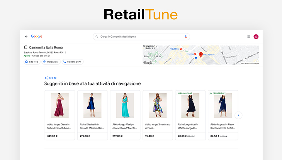The height and width of the screenshot is (160, 282).
Task: Click 'In promozione' badge on Austin dress
Action: (x=185, y=93)
